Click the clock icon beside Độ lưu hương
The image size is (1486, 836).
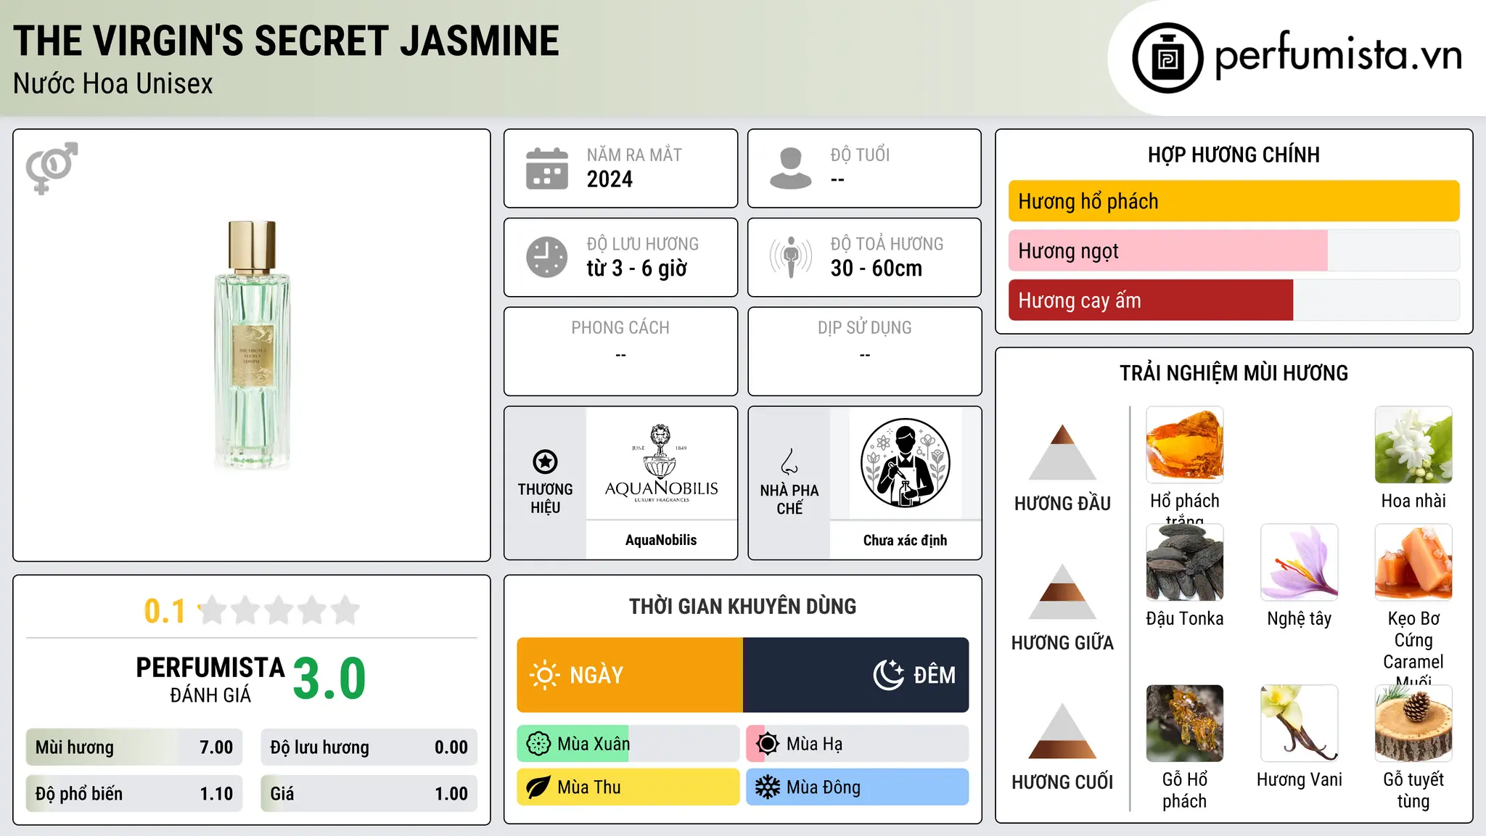pos(547,257)
